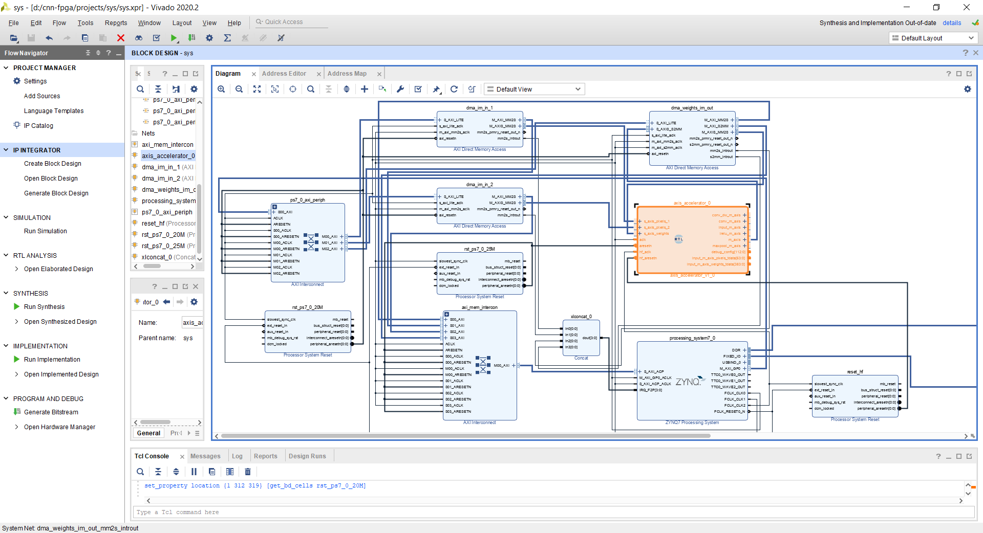Zoom in on the block diagram
This screenshot has height=533, width=983.
(x=221, y=89)
